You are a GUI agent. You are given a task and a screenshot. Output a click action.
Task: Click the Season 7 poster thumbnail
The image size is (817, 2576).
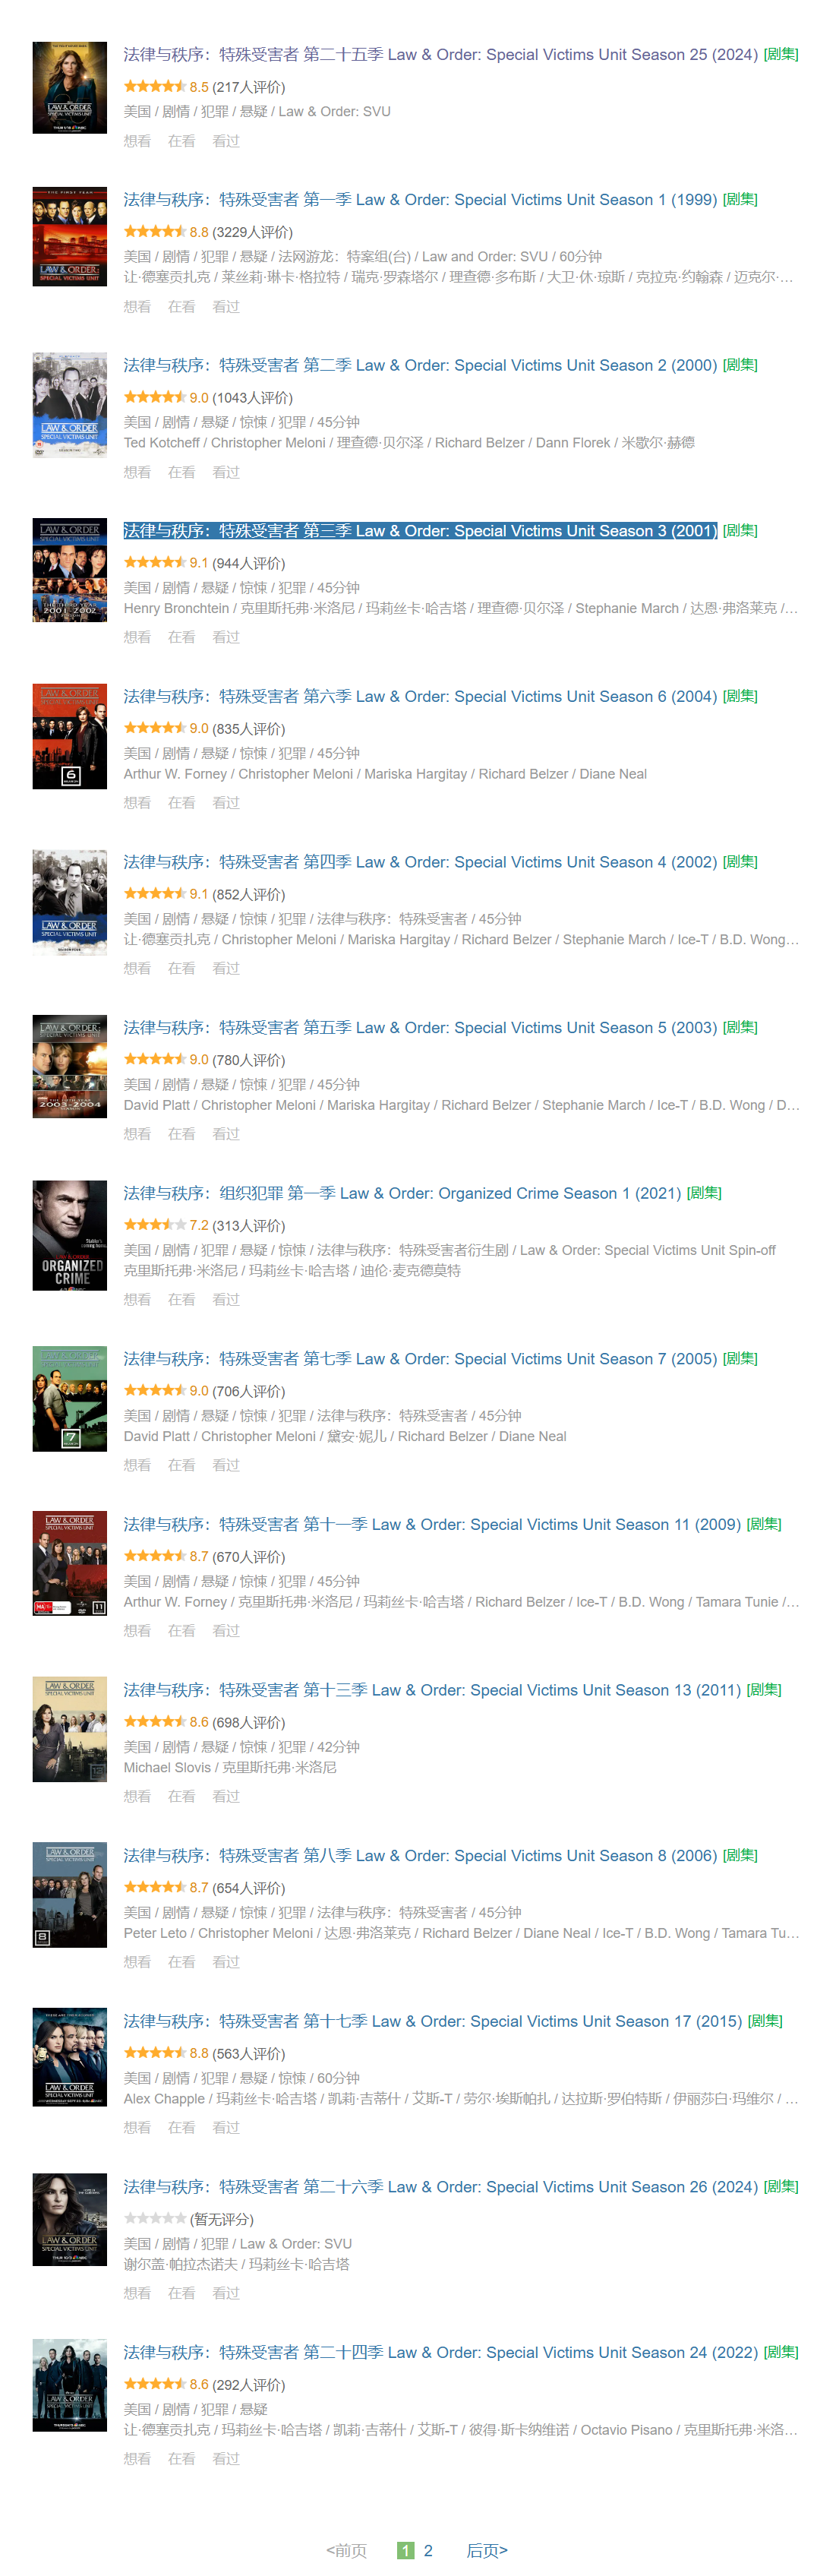(x=69, y=1398)
